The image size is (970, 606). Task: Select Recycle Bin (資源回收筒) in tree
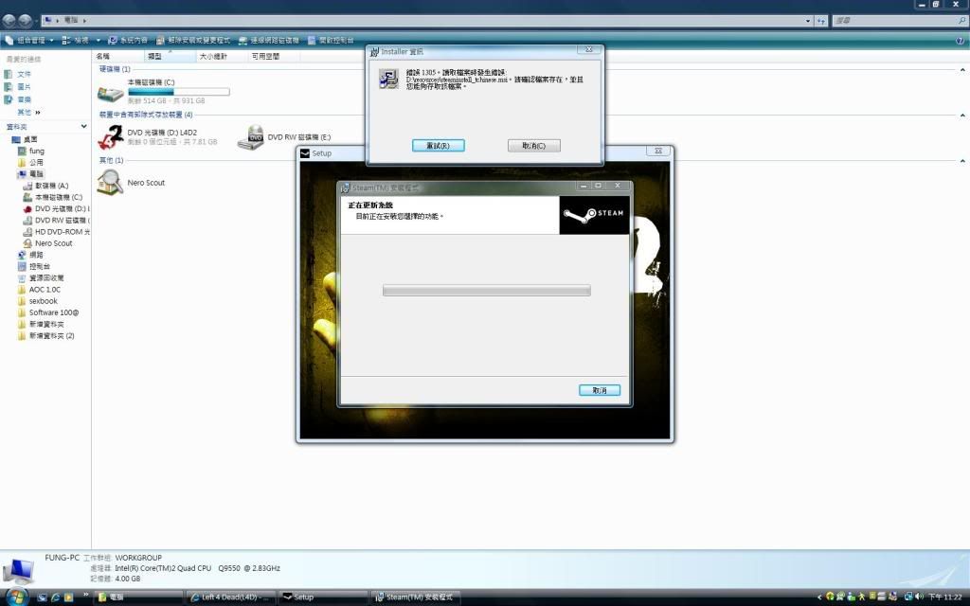point(40,278)
